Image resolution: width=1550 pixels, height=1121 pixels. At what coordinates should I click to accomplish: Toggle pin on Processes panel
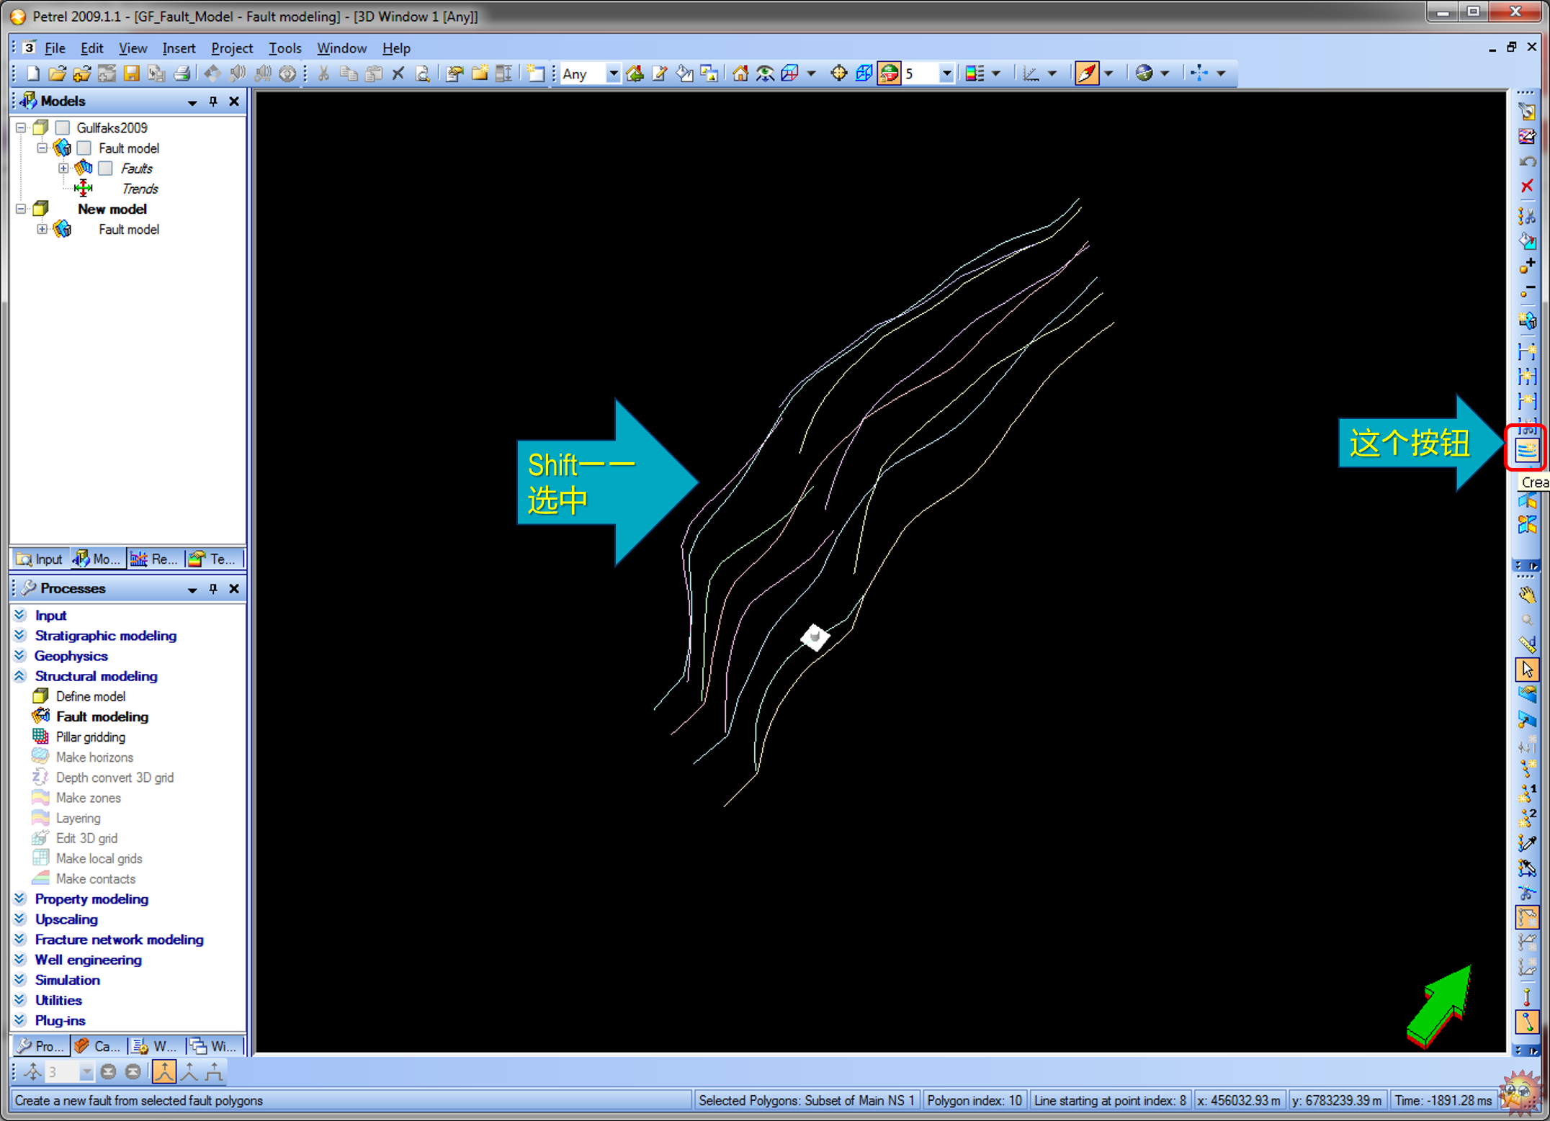[214, 589]
